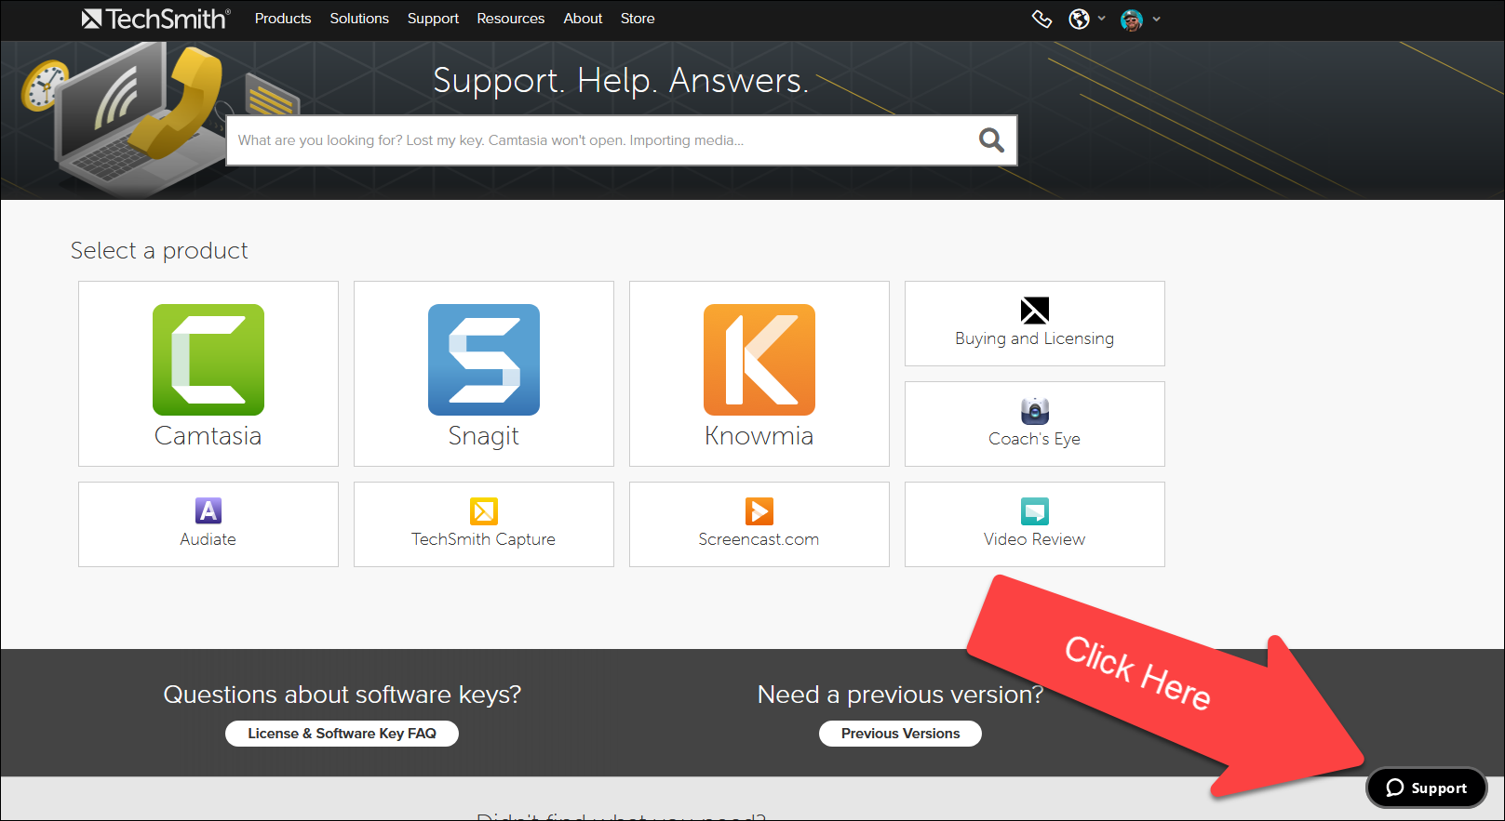Select the Camtasia product icon
This screenshot has height=821, width=1505.
tap(208, 360)
